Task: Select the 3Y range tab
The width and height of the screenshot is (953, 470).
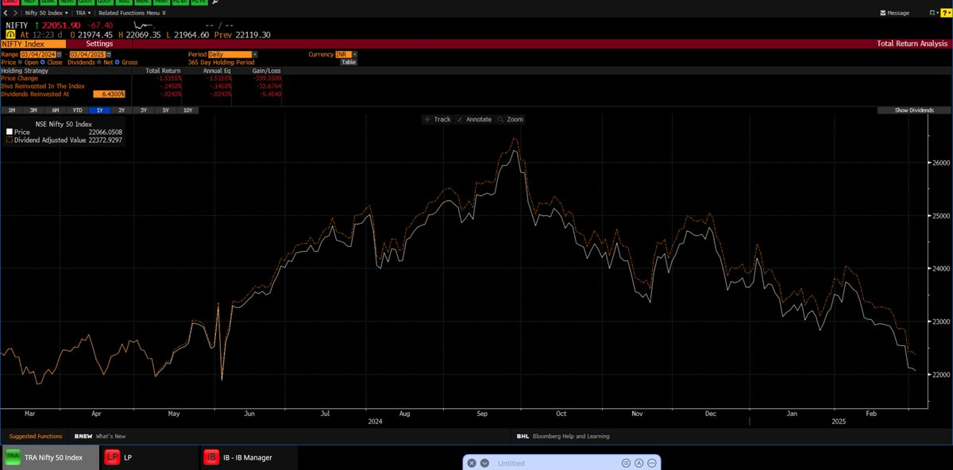Action: [144, 110]
